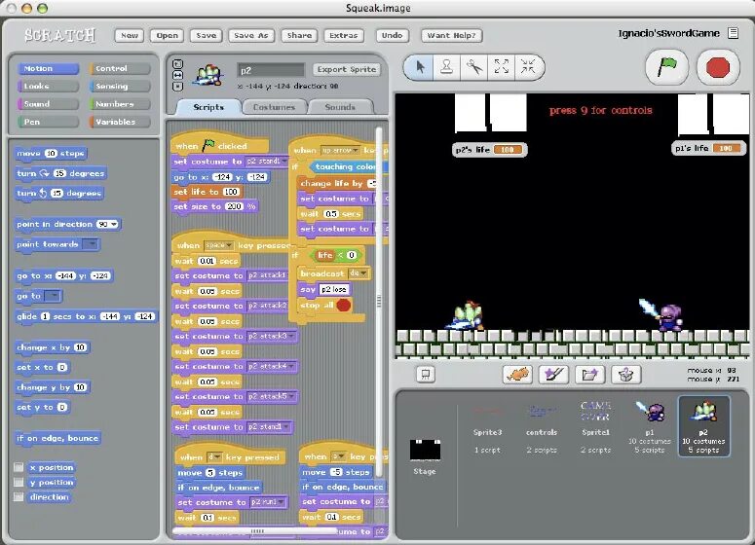The height and width of the screenshot is (545, 755).
Task: Select the grow sprite tool
Action: tap(502, 67)
